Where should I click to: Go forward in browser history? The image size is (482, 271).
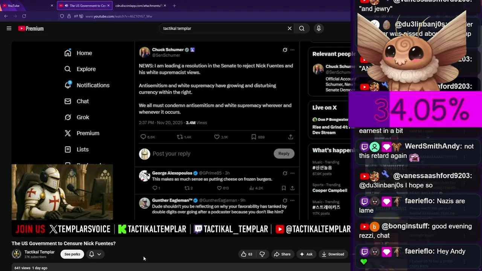[15, 16]
